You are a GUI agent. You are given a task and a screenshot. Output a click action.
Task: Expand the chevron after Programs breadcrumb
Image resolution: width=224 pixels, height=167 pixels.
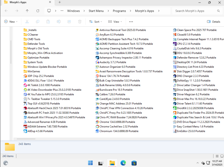click(131, 11)
